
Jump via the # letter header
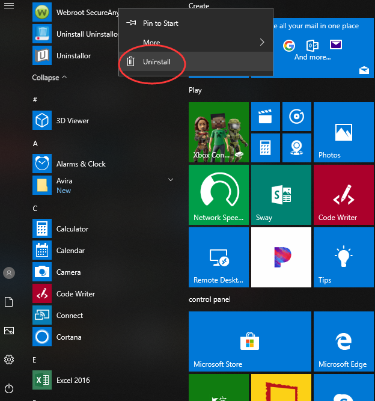[x=35, y=100]
